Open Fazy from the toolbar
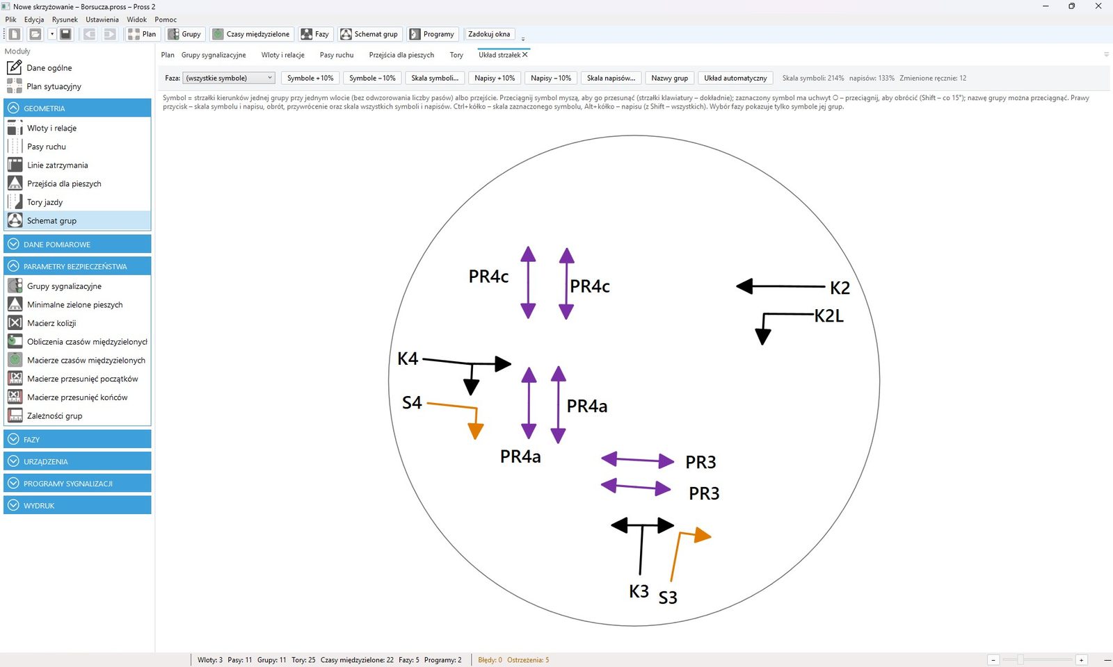Viewport: 1113px width, 667px height. [x=315, y=34]
